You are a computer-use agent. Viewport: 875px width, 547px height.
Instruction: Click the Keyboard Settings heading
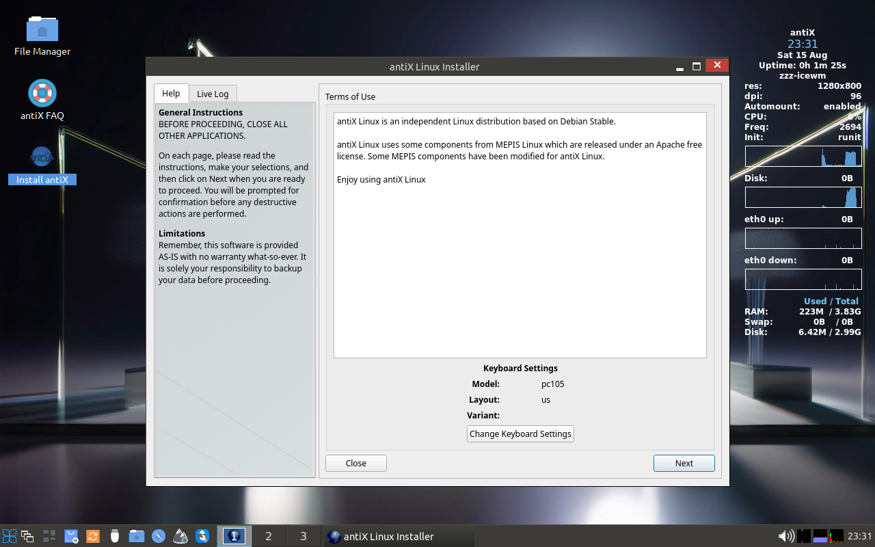tap(520, 368)
